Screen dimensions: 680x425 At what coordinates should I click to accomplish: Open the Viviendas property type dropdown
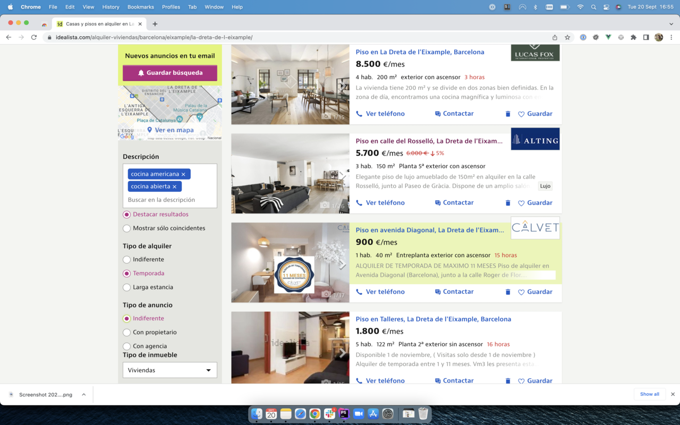tap(170, 370)
